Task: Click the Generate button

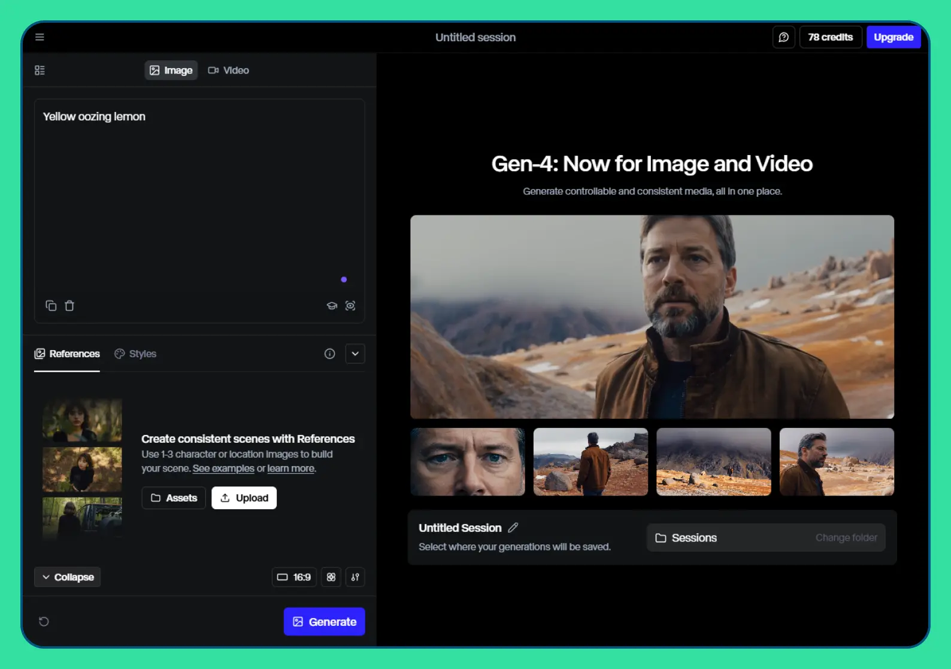Action: point(324,622)
